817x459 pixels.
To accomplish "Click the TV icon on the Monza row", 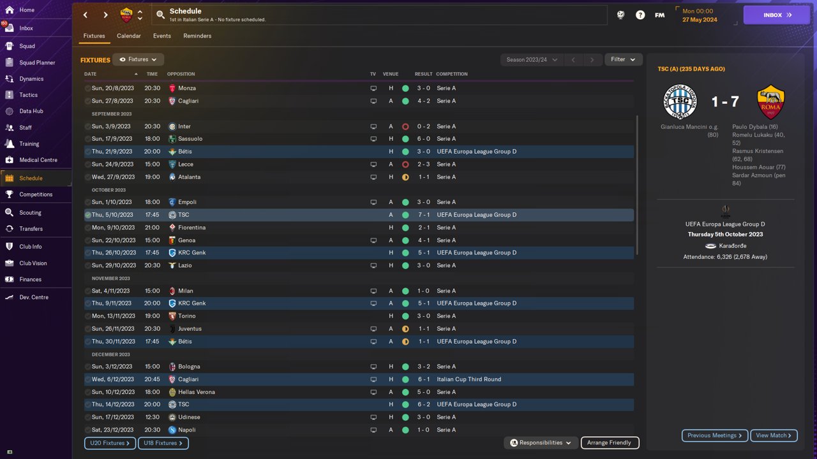I will [373, 88].
